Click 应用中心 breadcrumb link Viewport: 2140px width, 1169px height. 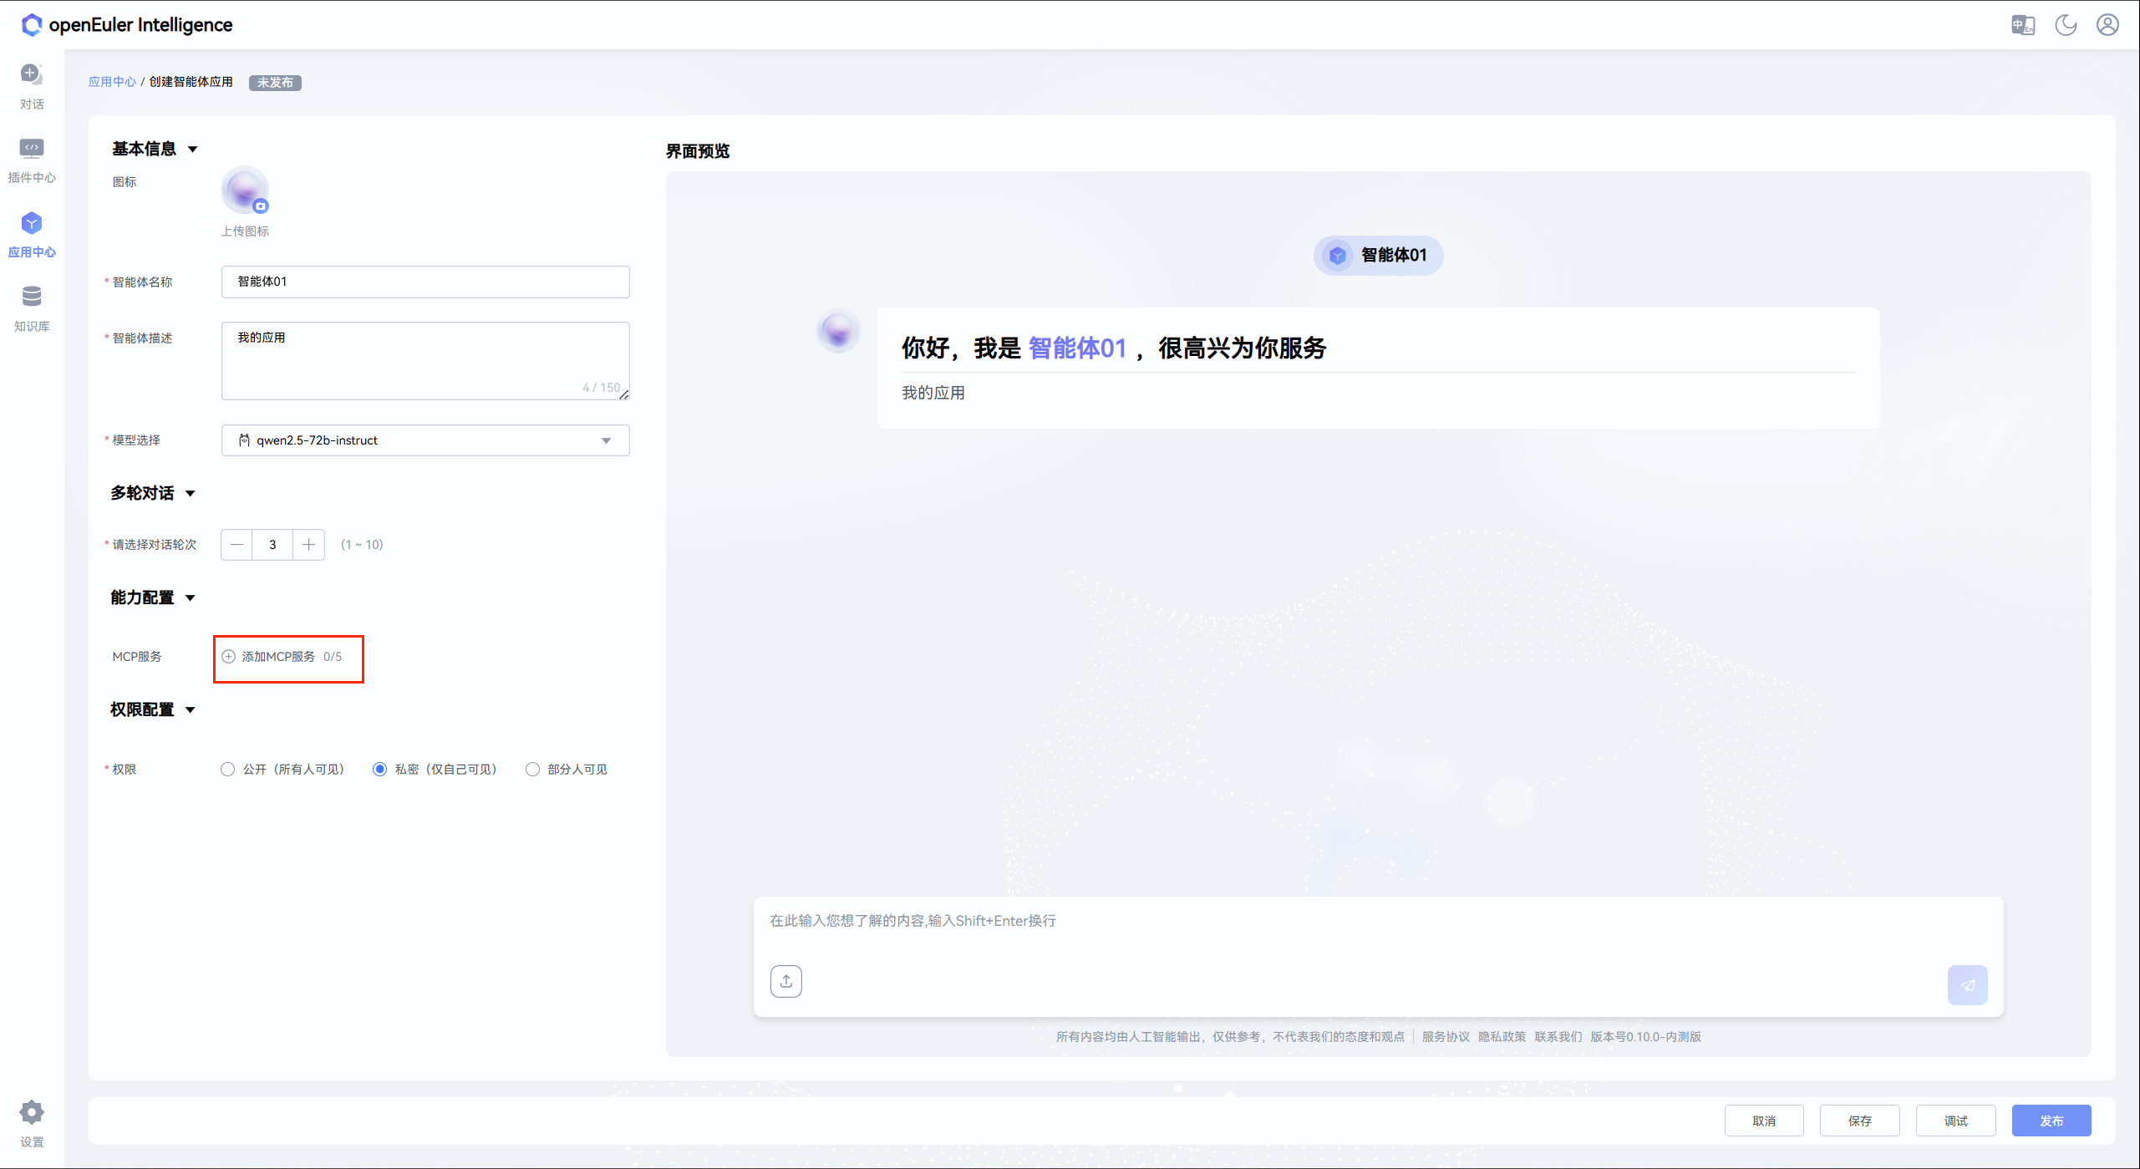[x=112, y=82]
